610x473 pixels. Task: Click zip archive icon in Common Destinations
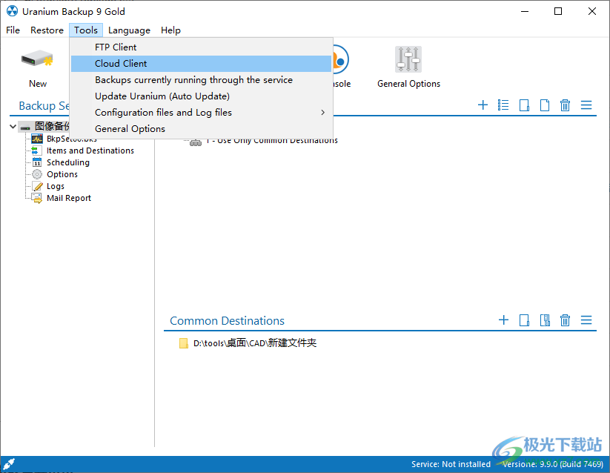545,320
